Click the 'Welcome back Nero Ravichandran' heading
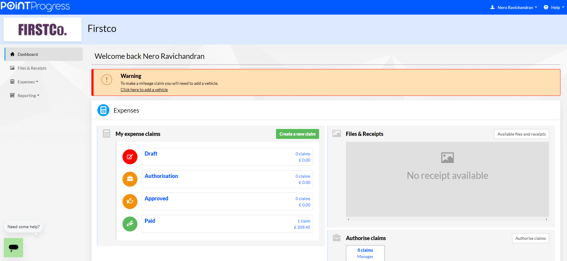The image size is (567, 261). [x=149, y=56]
